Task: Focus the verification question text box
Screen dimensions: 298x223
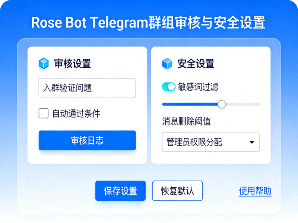Action: click(x=87, y=87)
